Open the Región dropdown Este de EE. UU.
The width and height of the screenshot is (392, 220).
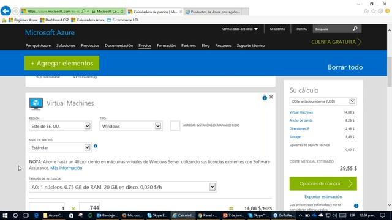tap(60, 126)
